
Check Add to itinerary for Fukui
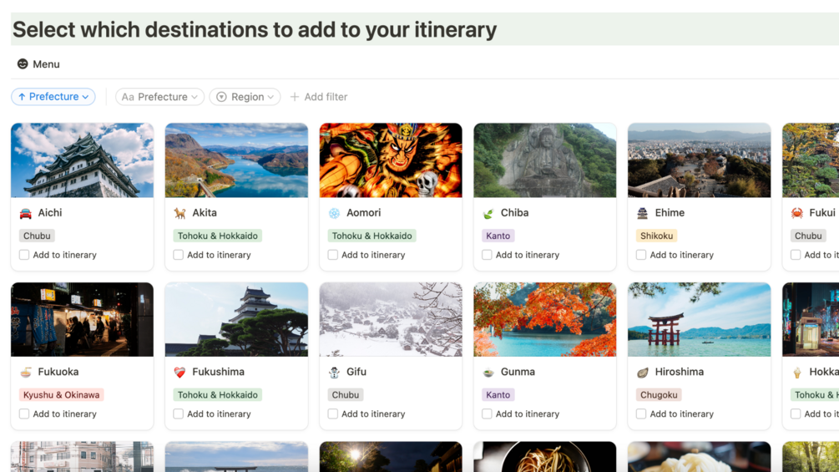coord(796,255)
